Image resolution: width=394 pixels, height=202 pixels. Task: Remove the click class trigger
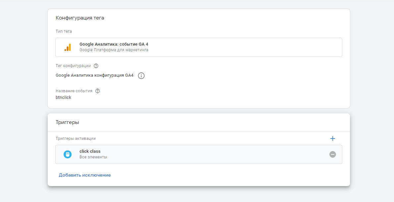click(332, 154)
